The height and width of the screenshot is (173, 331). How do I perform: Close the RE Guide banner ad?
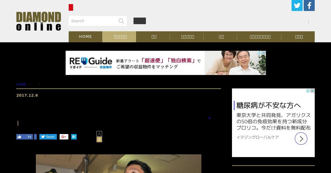[x=264, y=53]
